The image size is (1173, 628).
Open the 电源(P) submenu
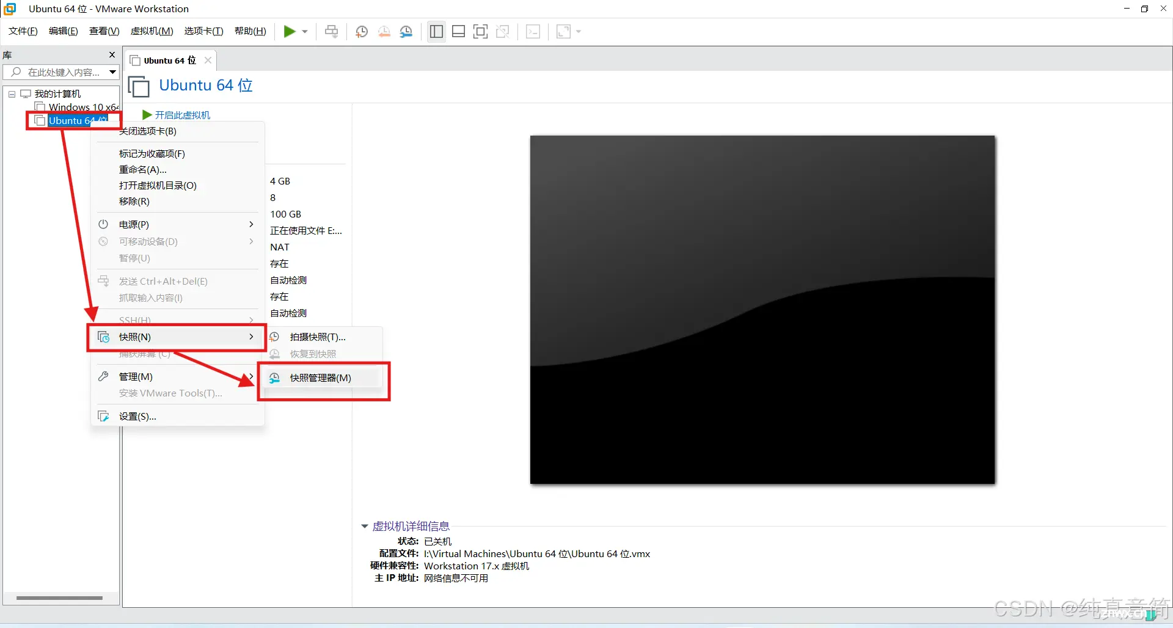(x=177, y=225)
